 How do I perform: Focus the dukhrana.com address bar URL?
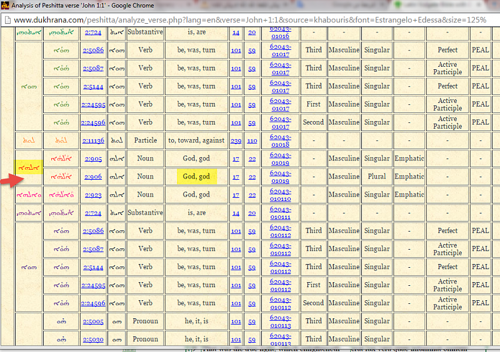click(x=250, y=20)
